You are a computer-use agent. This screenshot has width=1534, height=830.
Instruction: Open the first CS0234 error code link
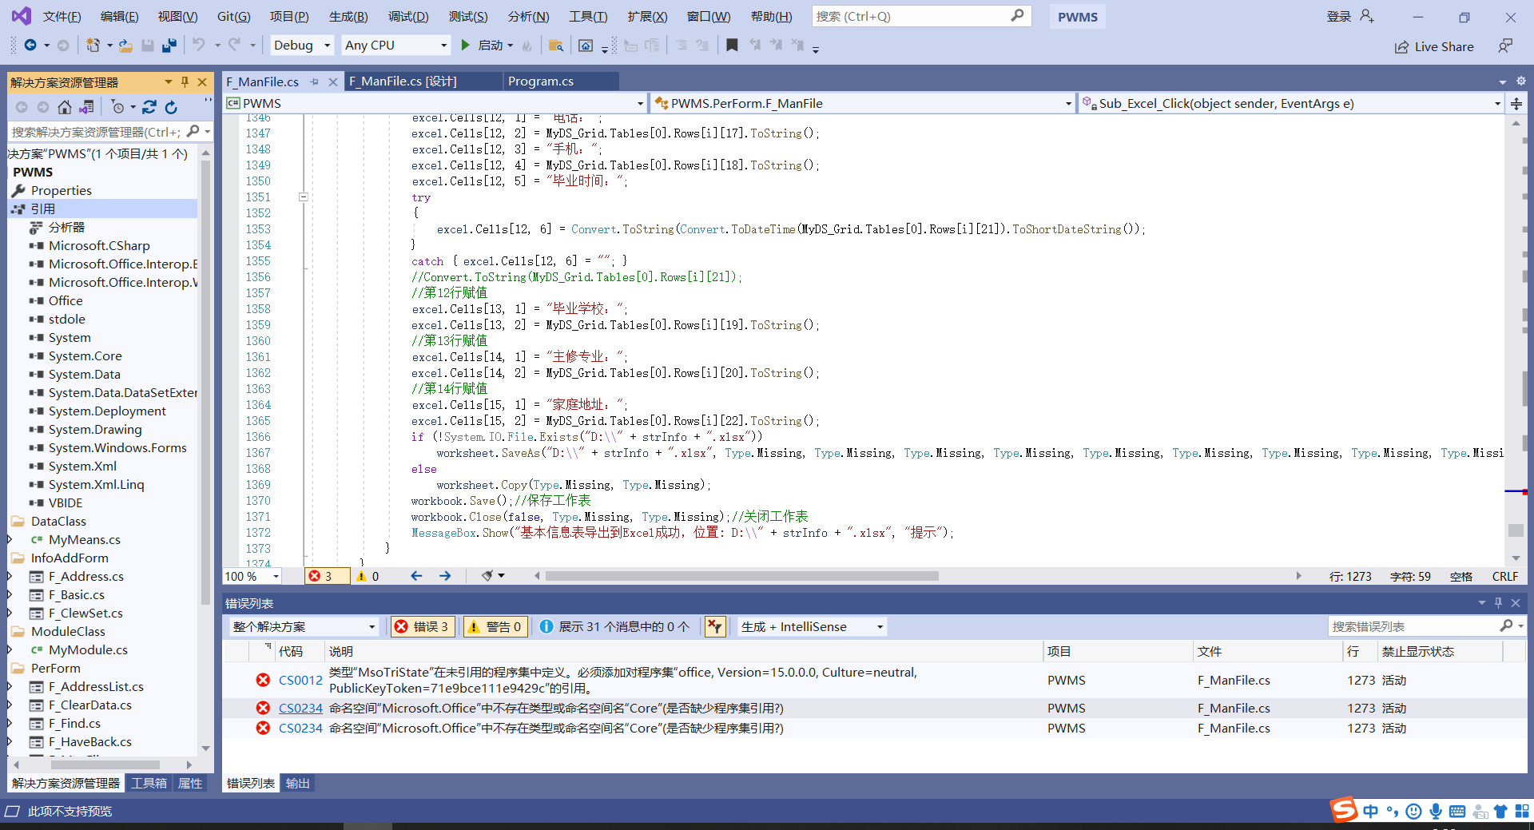coord(300,708)
